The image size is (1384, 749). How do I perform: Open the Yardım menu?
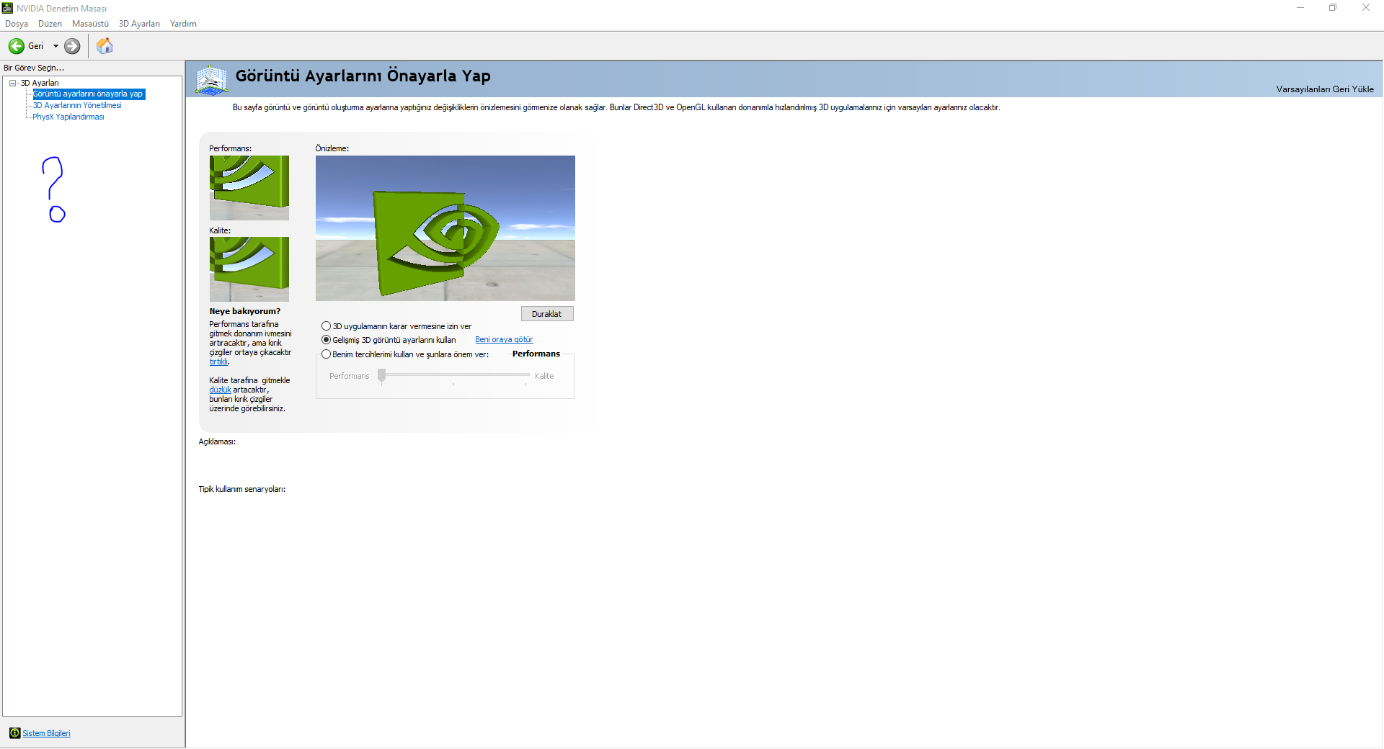tap(183, 24)
